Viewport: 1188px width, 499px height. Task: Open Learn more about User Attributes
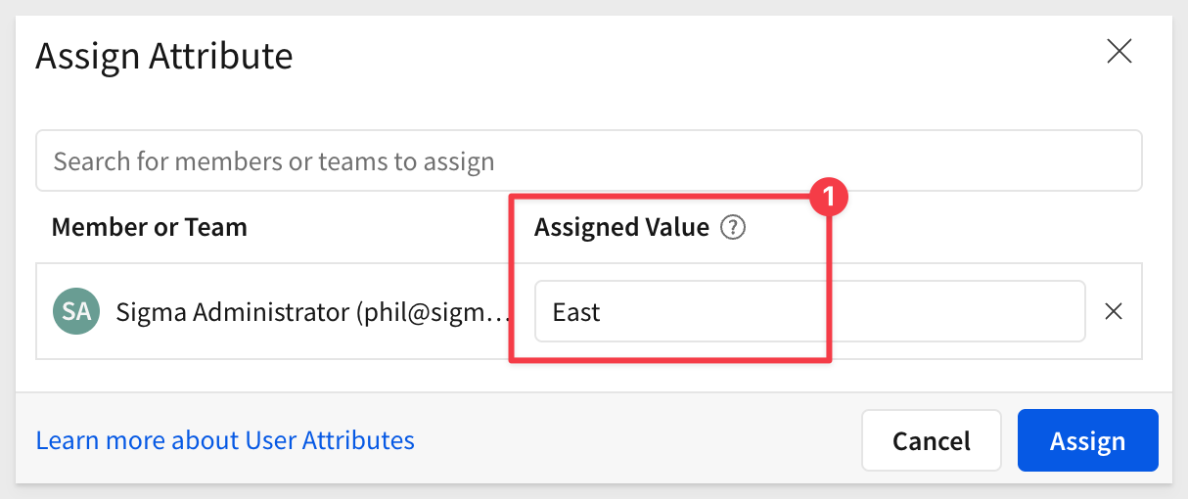tap(225, 440)
